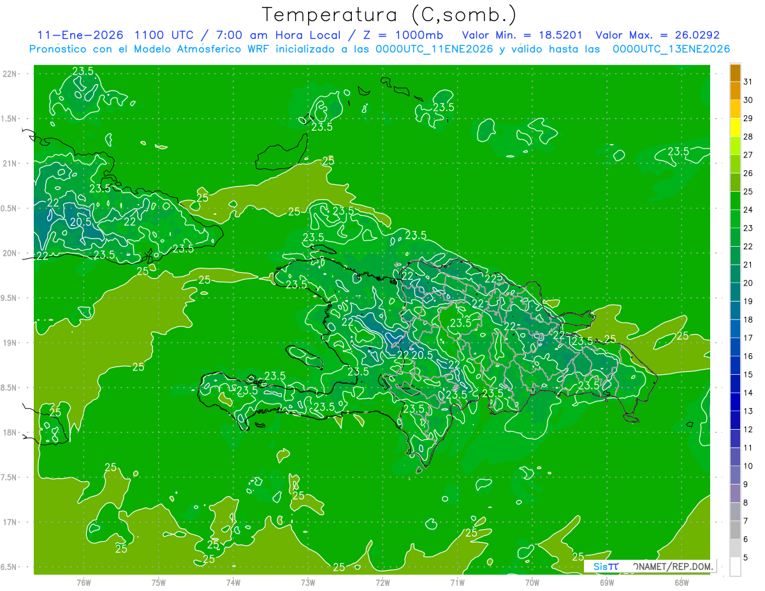
Task: Click the 70W longitude axis label
Action: pyautogui.click(x=532, y=582)
